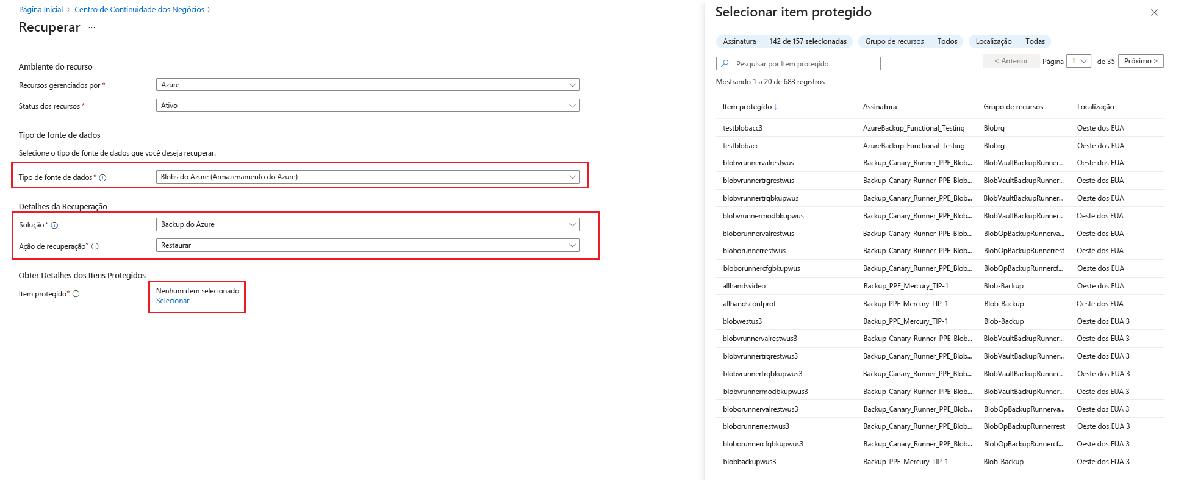
Task: Close the Selecionar item protegido panel
Action: tap(1154, 13)
